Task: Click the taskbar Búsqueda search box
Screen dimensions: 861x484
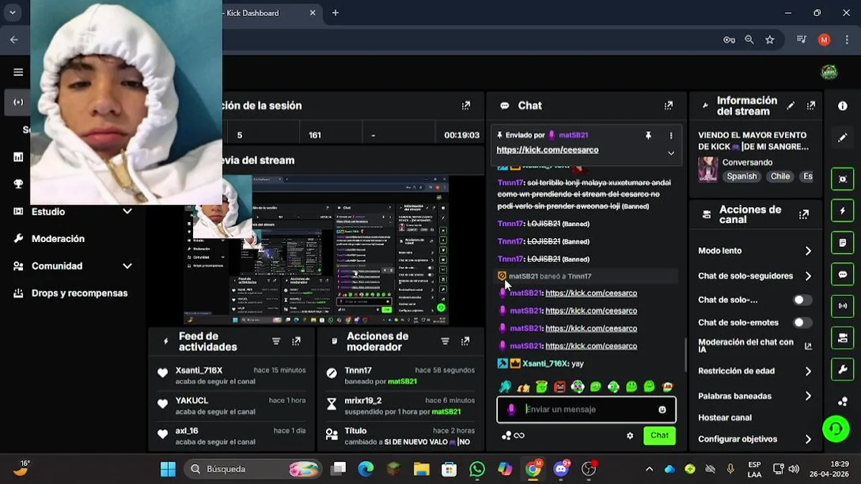Action: coord(252,469)
